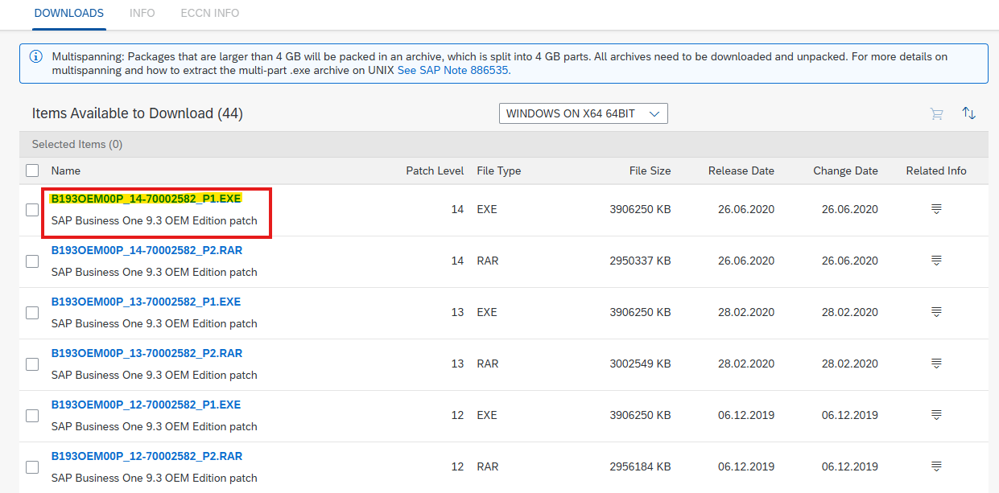The image size is (999, 493).
Task: Open Related Info for B193OEM00P_13 P2.RAR
Action: point(936,364)
